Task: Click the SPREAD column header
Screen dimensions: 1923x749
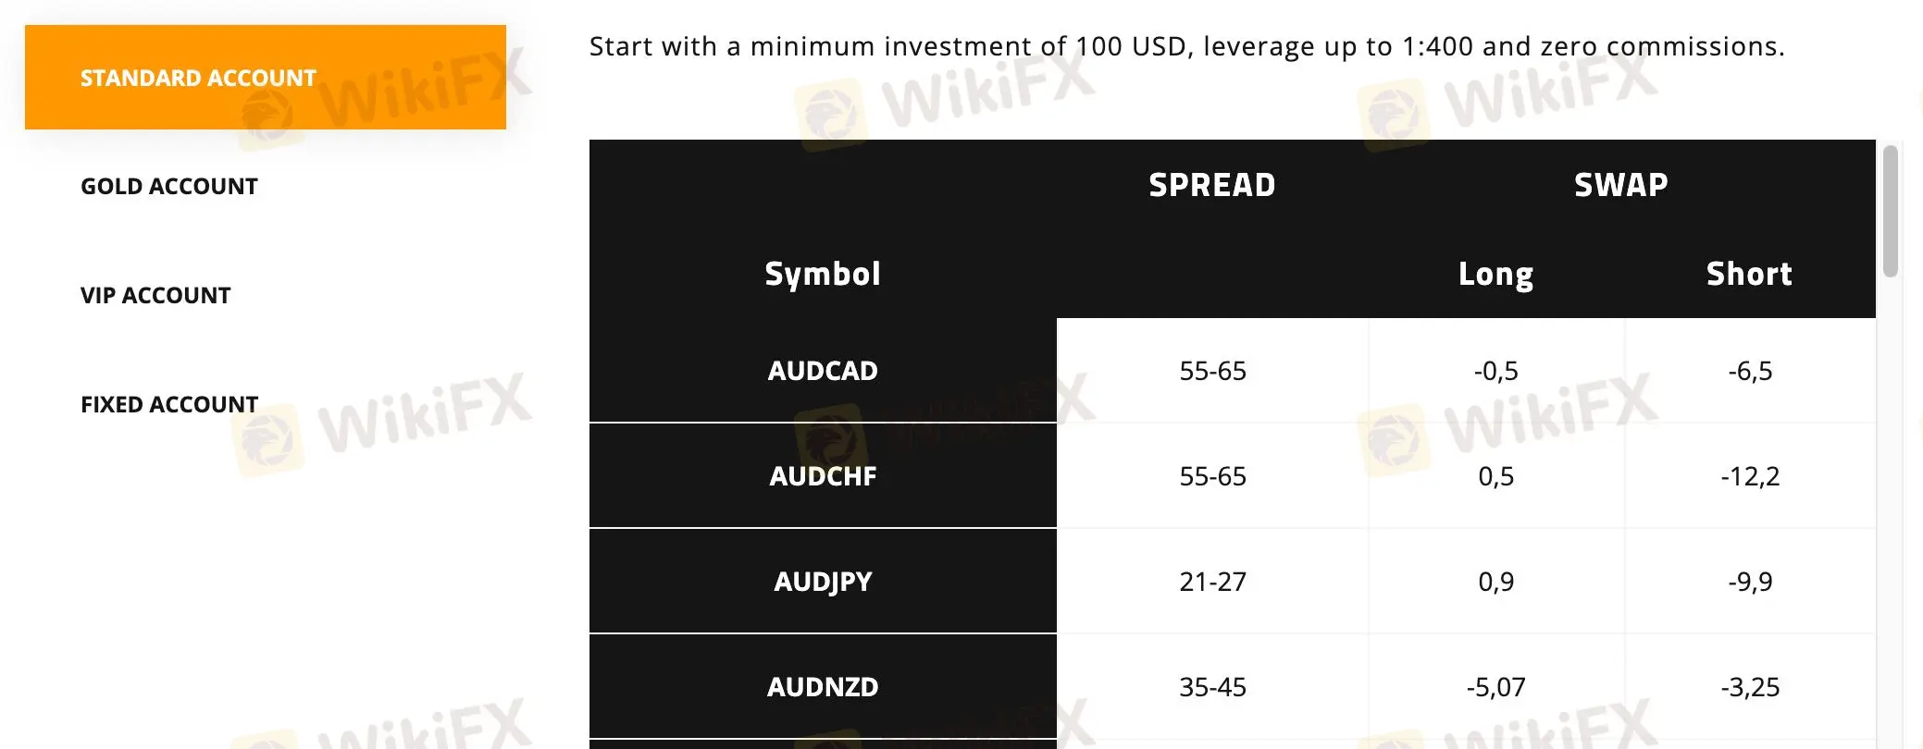Action: pos(1212,185)
